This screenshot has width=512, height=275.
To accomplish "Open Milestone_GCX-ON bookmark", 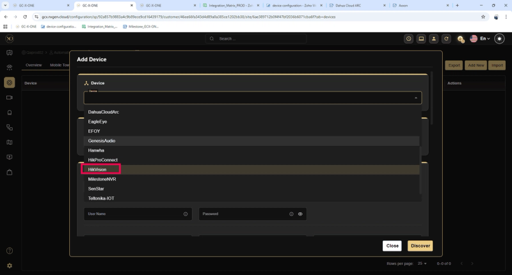I will (x=141, y=26).
